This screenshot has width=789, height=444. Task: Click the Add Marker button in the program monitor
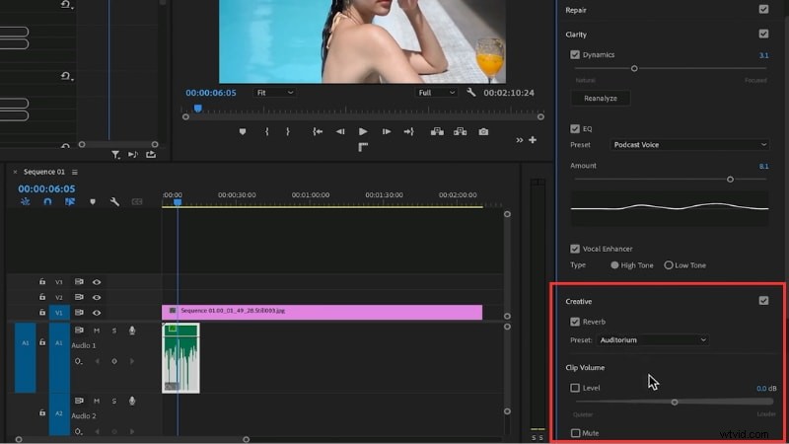243,132
